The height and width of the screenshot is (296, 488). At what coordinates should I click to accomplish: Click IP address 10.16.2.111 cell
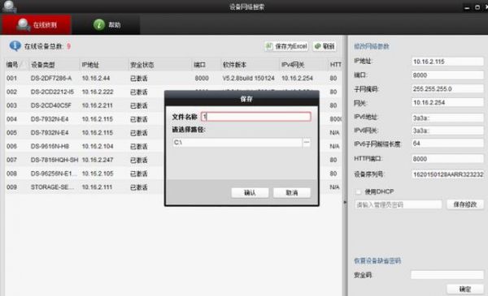(97, 187)
